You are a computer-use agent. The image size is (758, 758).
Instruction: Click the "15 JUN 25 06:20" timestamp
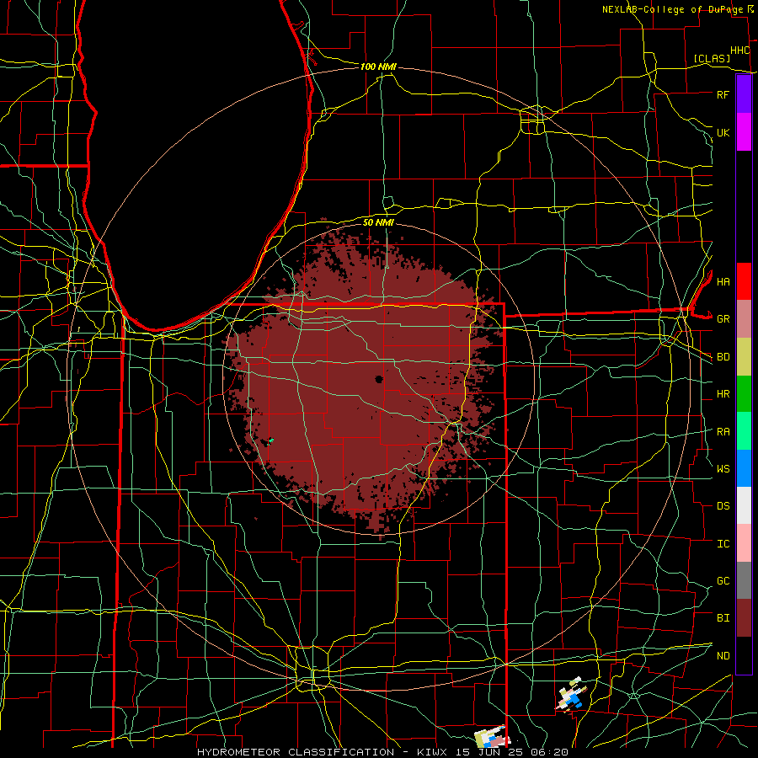pyautogui.click(x=511, y=752)
